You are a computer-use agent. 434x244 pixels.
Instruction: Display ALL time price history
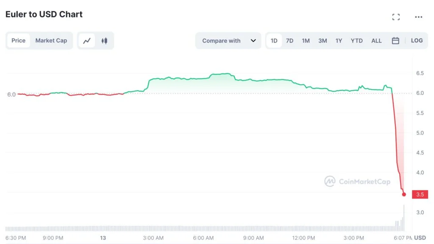[x=376, y=41]
